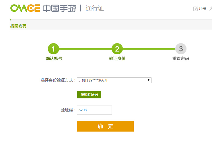Click the register edit icon beside 注册
The image size is (212, 145).
click(x=196, y=9)
